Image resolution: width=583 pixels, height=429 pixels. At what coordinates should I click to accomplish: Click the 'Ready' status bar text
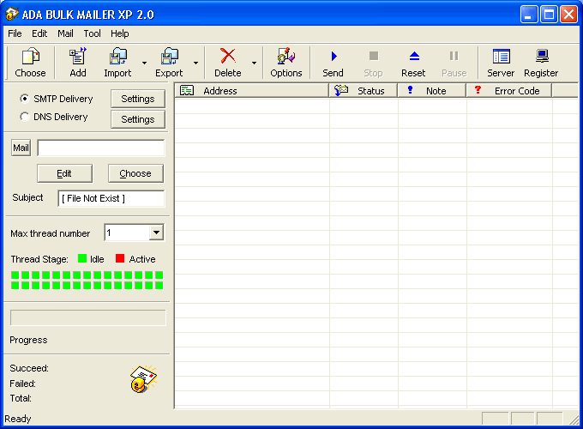tap(18, 419)
